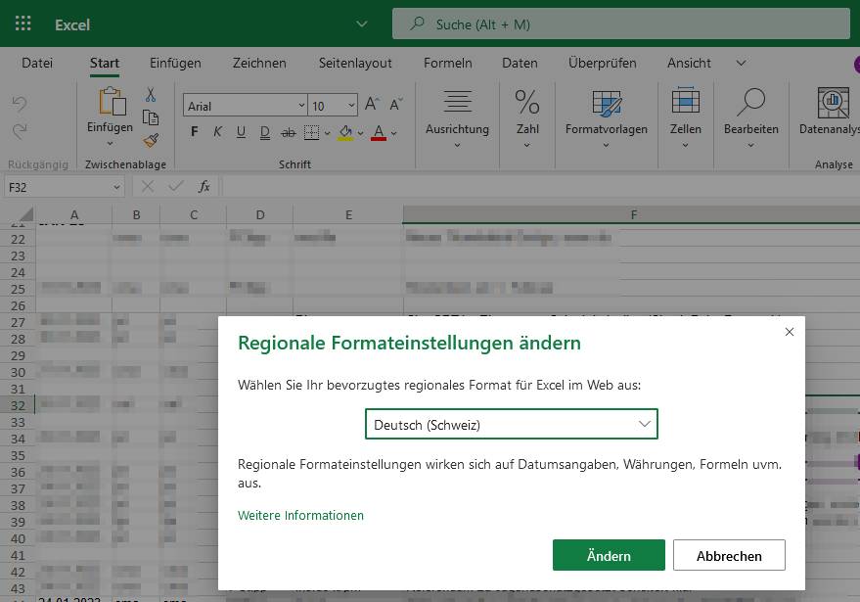This screenshot has width=860, height=602.
Task: Open the app launcher waffle menu
Action: point(23,23)
